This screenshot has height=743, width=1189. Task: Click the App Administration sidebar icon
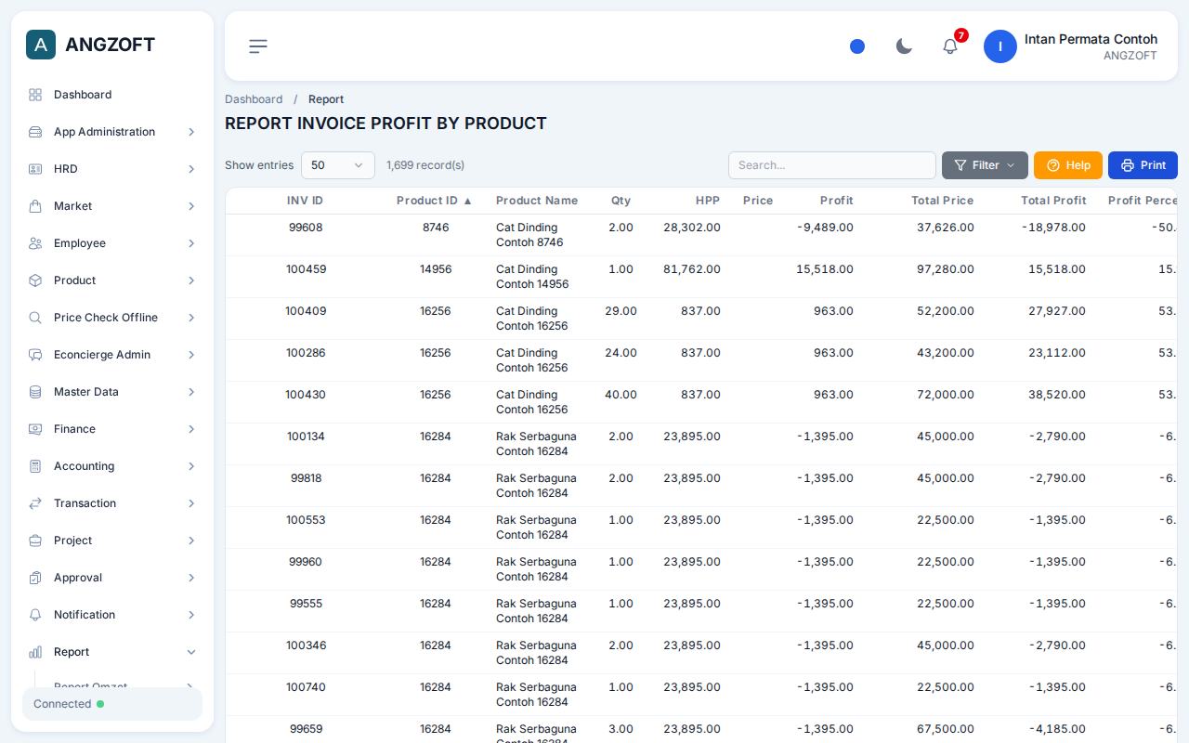point(35,132)
